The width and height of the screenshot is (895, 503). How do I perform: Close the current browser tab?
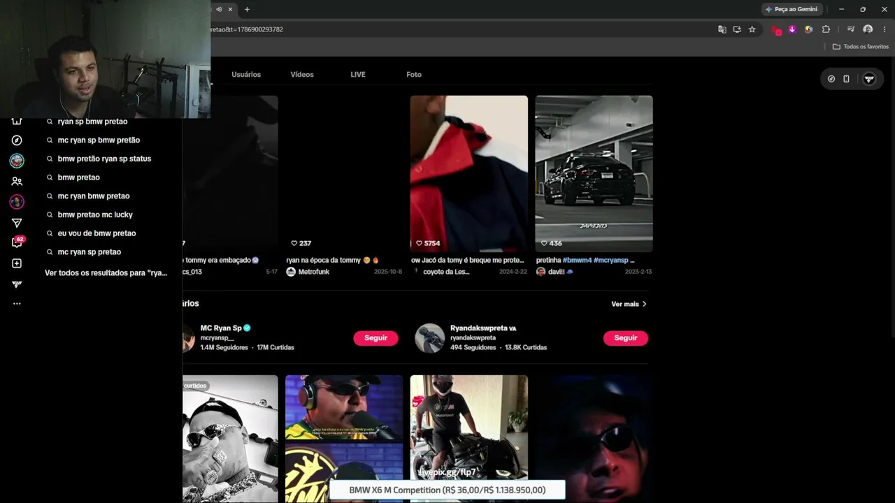coord(230,9)
